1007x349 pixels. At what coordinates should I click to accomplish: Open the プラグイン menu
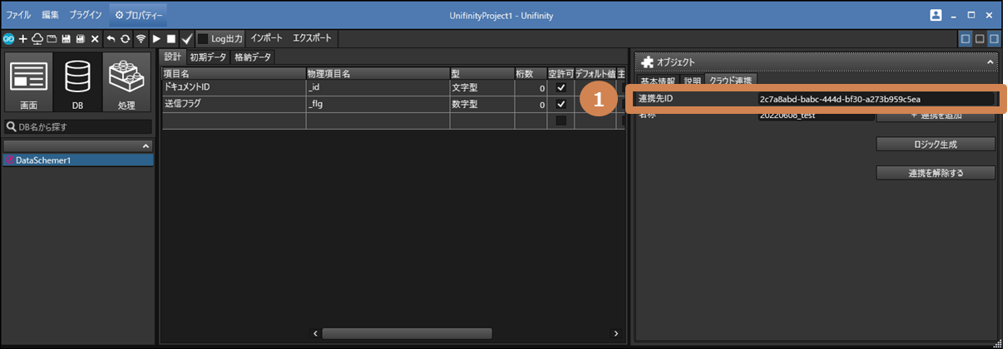point(86,15)
